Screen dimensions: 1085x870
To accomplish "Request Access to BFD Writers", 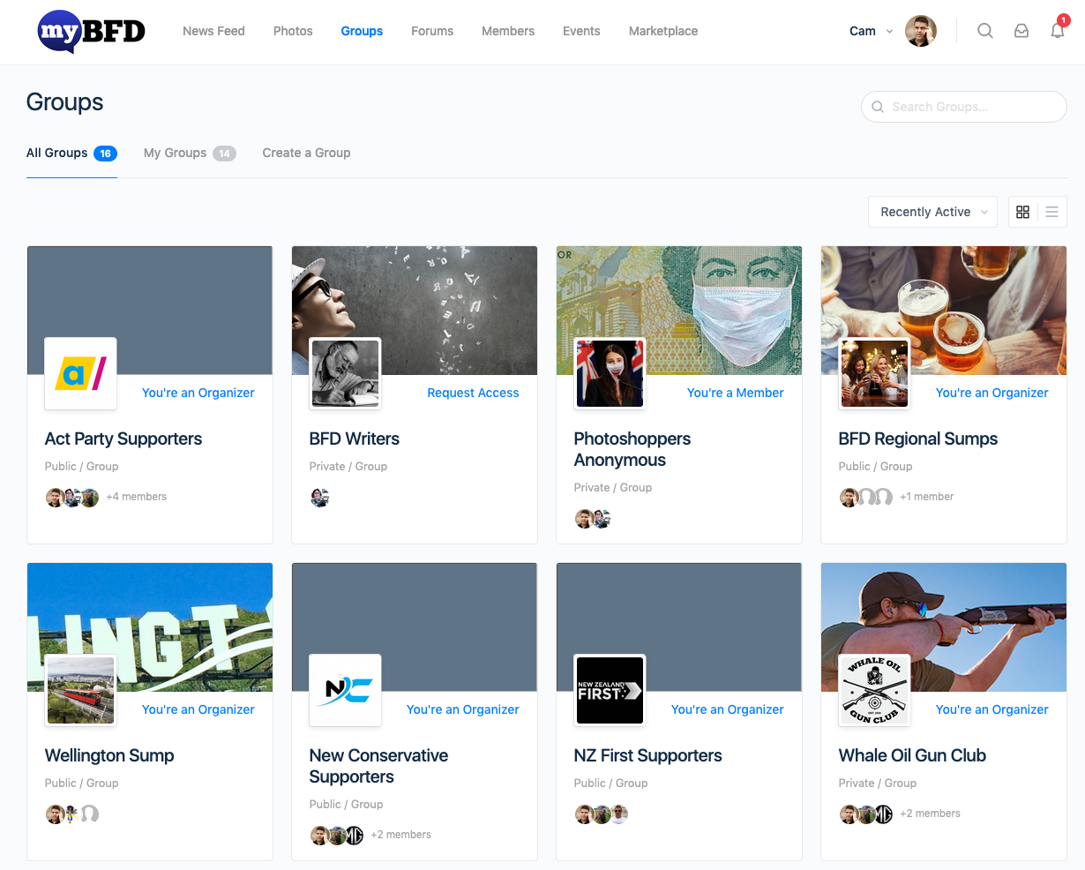I will [x=473, y=393].
